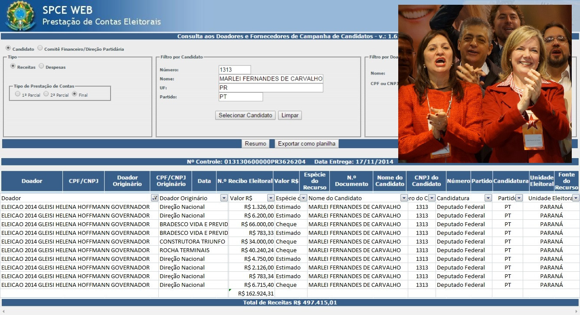This screenshot has width=580, height=315.
Task: Click the campaign photo thumbnail
Action: tap(485, 84)
